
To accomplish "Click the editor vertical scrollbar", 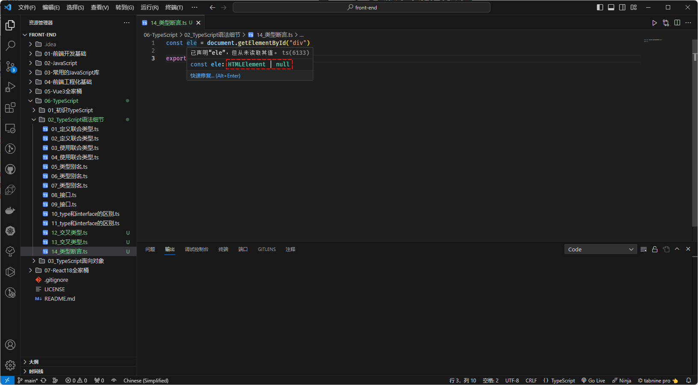I will click(x=695, y=128).
